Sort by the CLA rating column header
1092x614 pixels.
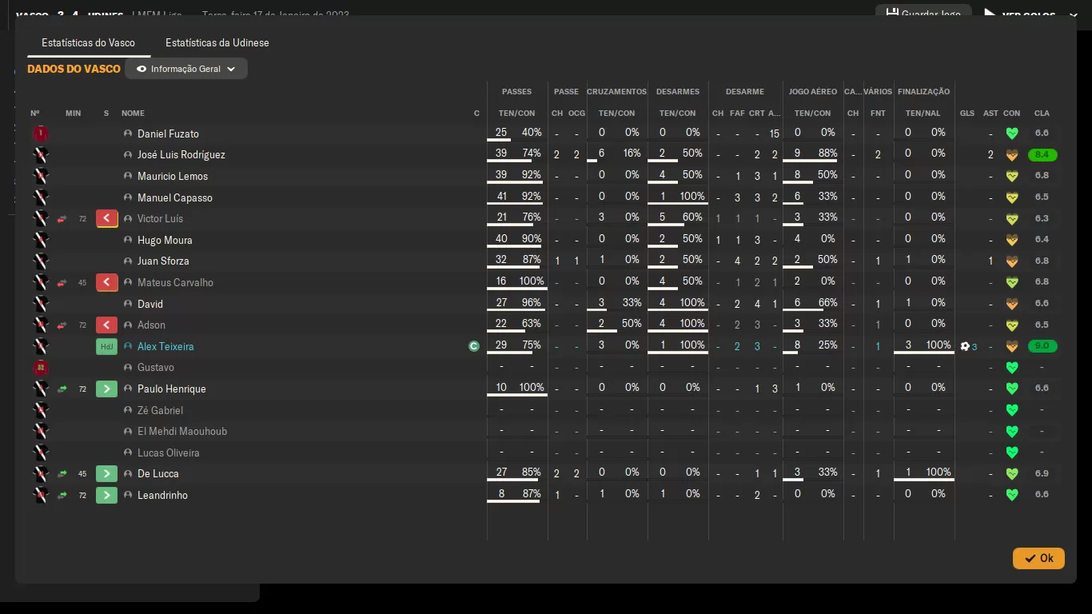click(1042, 114)
